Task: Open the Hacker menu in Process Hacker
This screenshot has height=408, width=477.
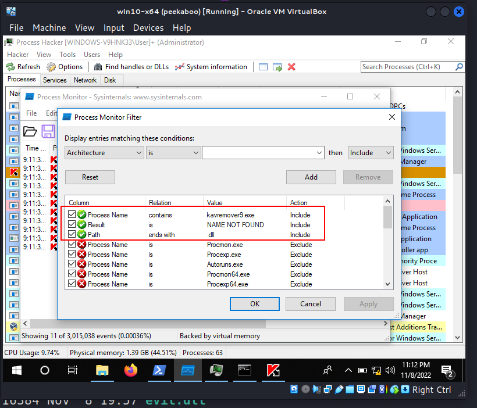Action: point(17,55)
